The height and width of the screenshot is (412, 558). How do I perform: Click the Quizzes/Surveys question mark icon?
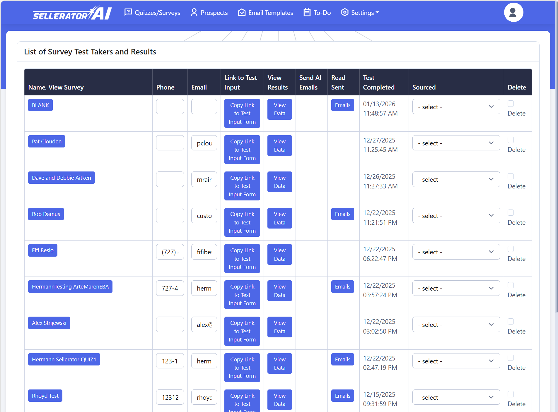128,12
